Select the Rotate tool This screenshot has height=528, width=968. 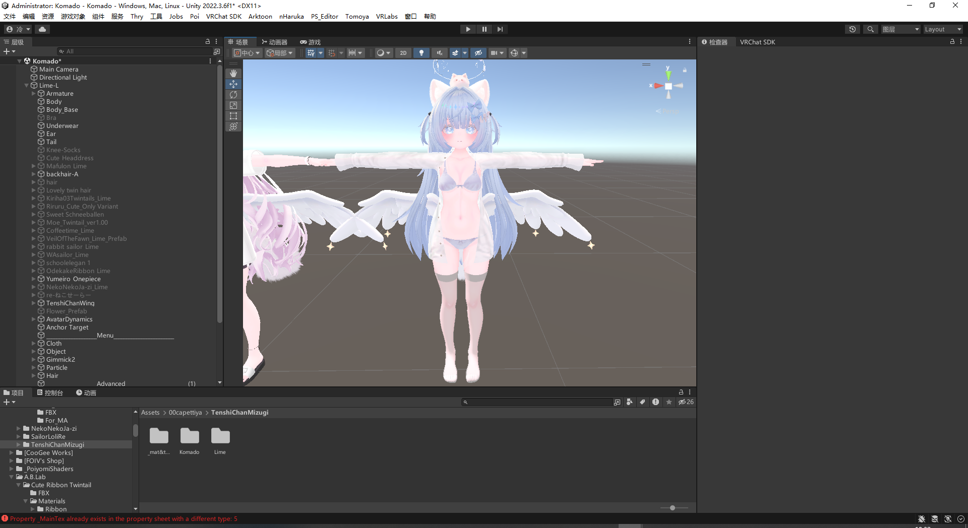click(x=233, y=95)
